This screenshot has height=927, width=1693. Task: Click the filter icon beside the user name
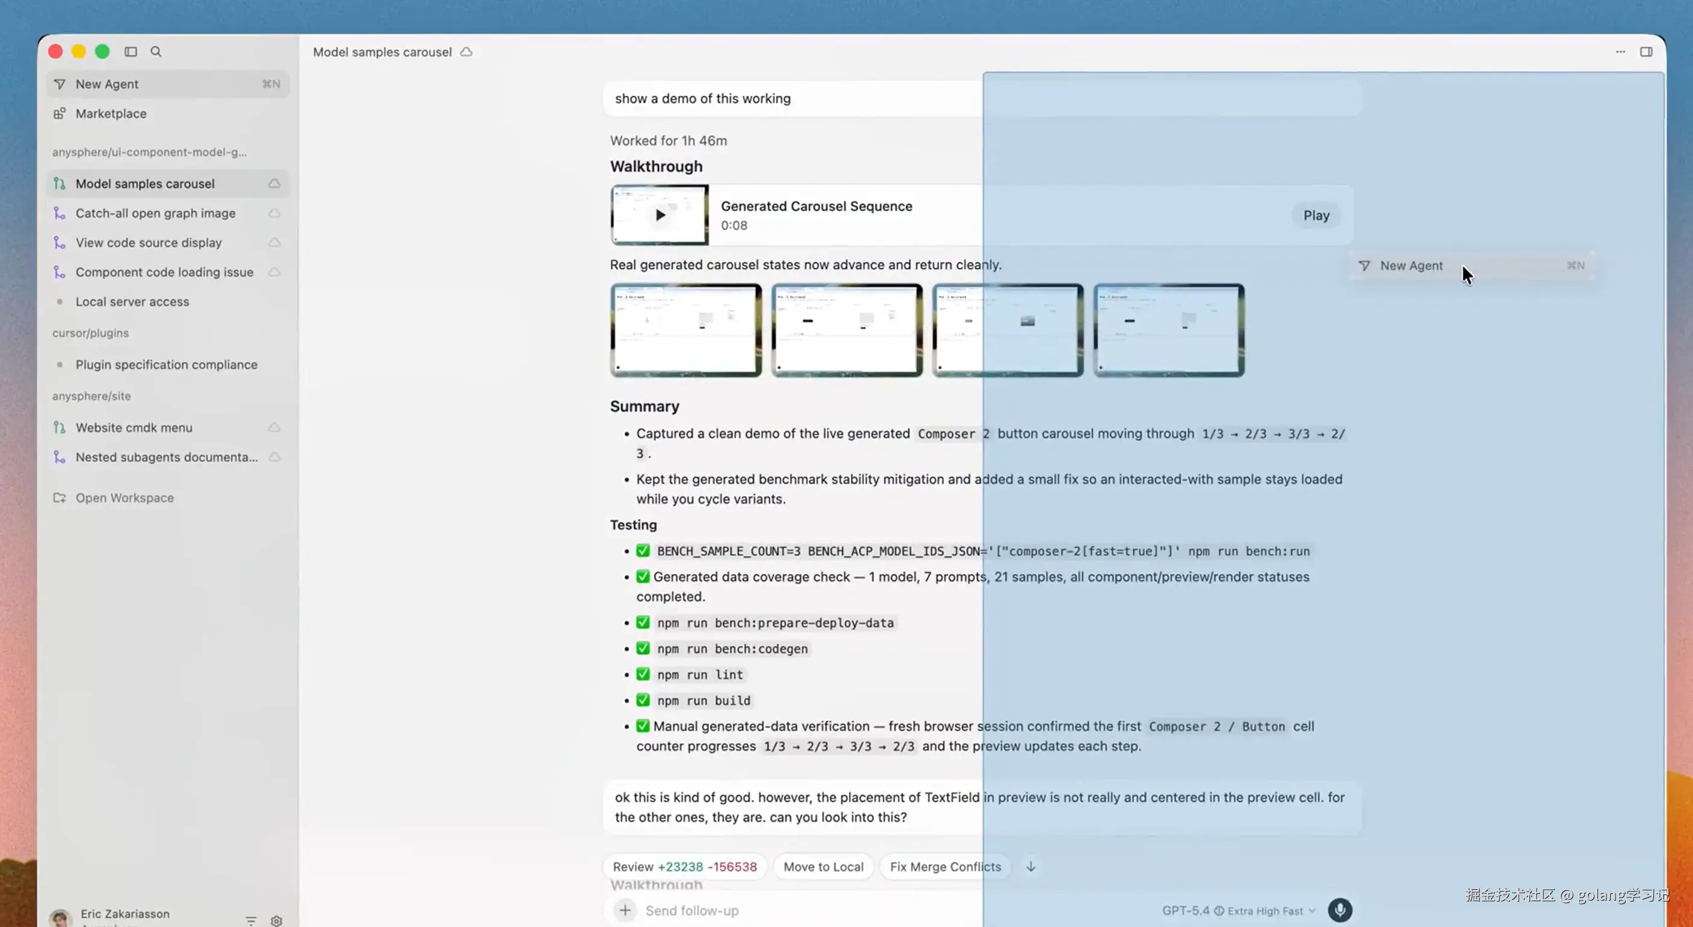click(251, 920)
